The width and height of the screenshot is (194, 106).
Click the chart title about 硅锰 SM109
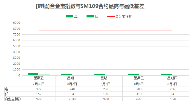[x=90, y=6]
